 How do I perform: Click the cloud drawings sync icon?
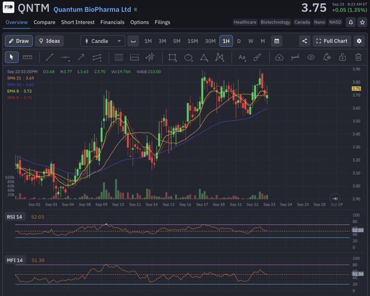pos(279,58)
